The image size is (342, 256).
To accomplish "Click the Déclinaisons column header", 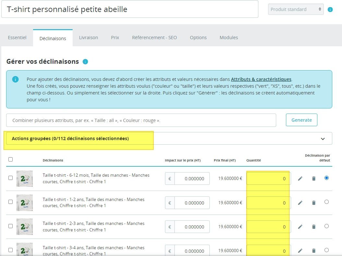I will pos(53,161).
